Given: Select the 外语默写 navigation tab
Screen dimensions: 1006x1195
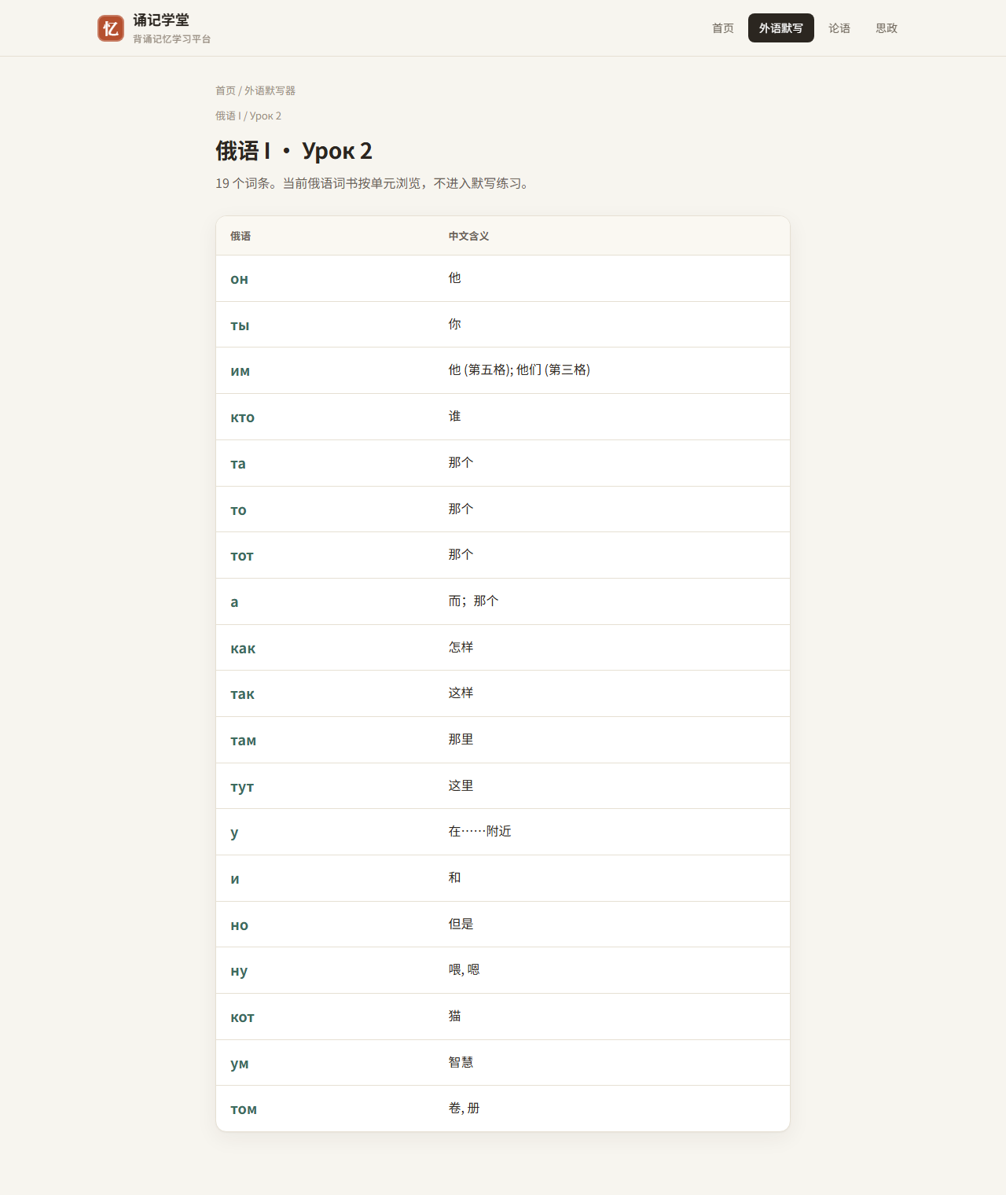Looking at the screenshot, I should tap(781, 28).
